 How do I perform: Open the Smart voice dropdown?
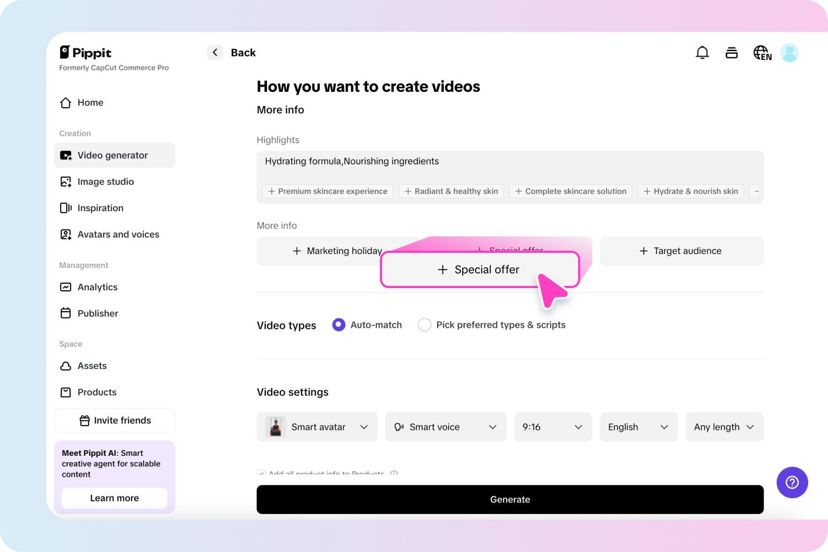pyautogui.click(x=445, y=427)
